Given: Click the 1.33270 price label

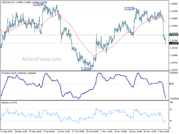Looking at the screenshot, I should click(x=129, y=9).
